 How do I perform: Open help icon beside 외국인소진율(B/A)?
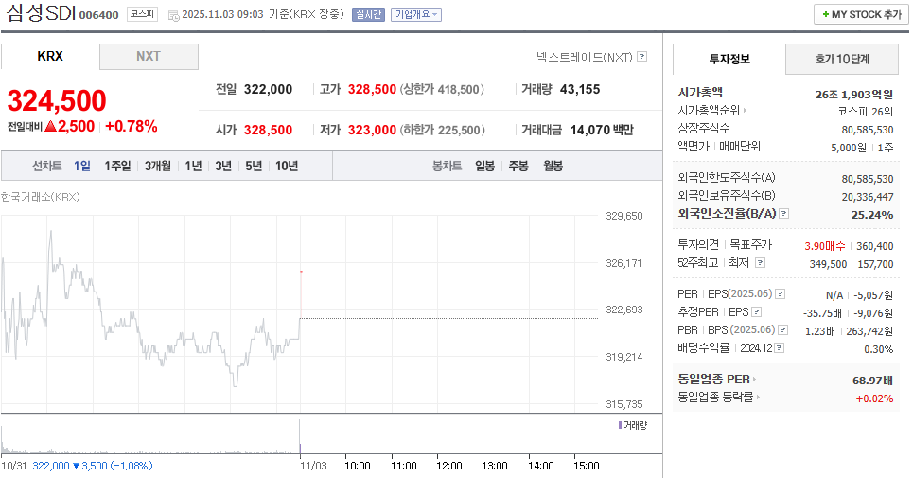[782, 214]
